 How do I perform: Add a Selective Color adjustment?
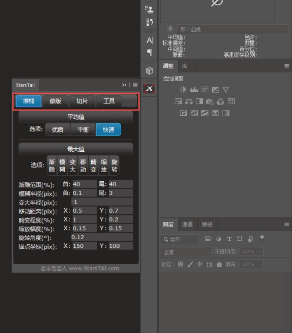(216, 113)
